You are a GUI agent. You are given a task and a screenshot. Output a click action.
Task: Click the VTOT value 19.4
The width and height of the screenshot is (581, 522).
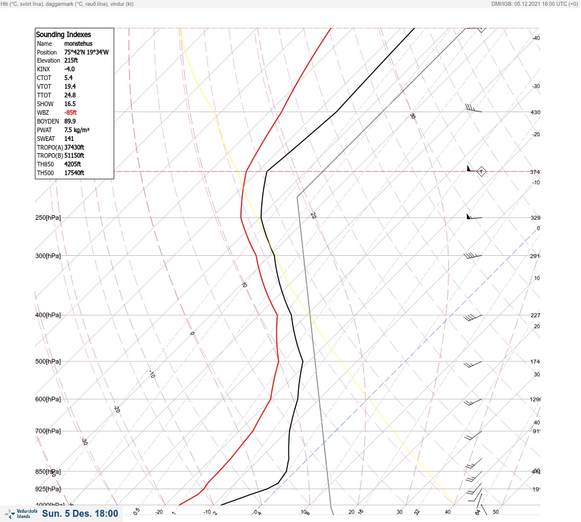coord(70,86)
